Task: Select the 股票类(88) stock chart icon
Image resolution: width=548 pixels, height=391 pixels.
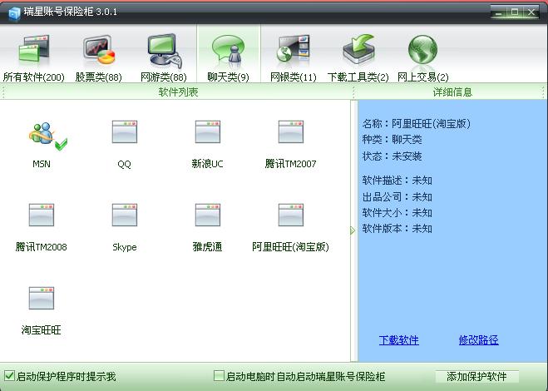Action: coord(99,50)
